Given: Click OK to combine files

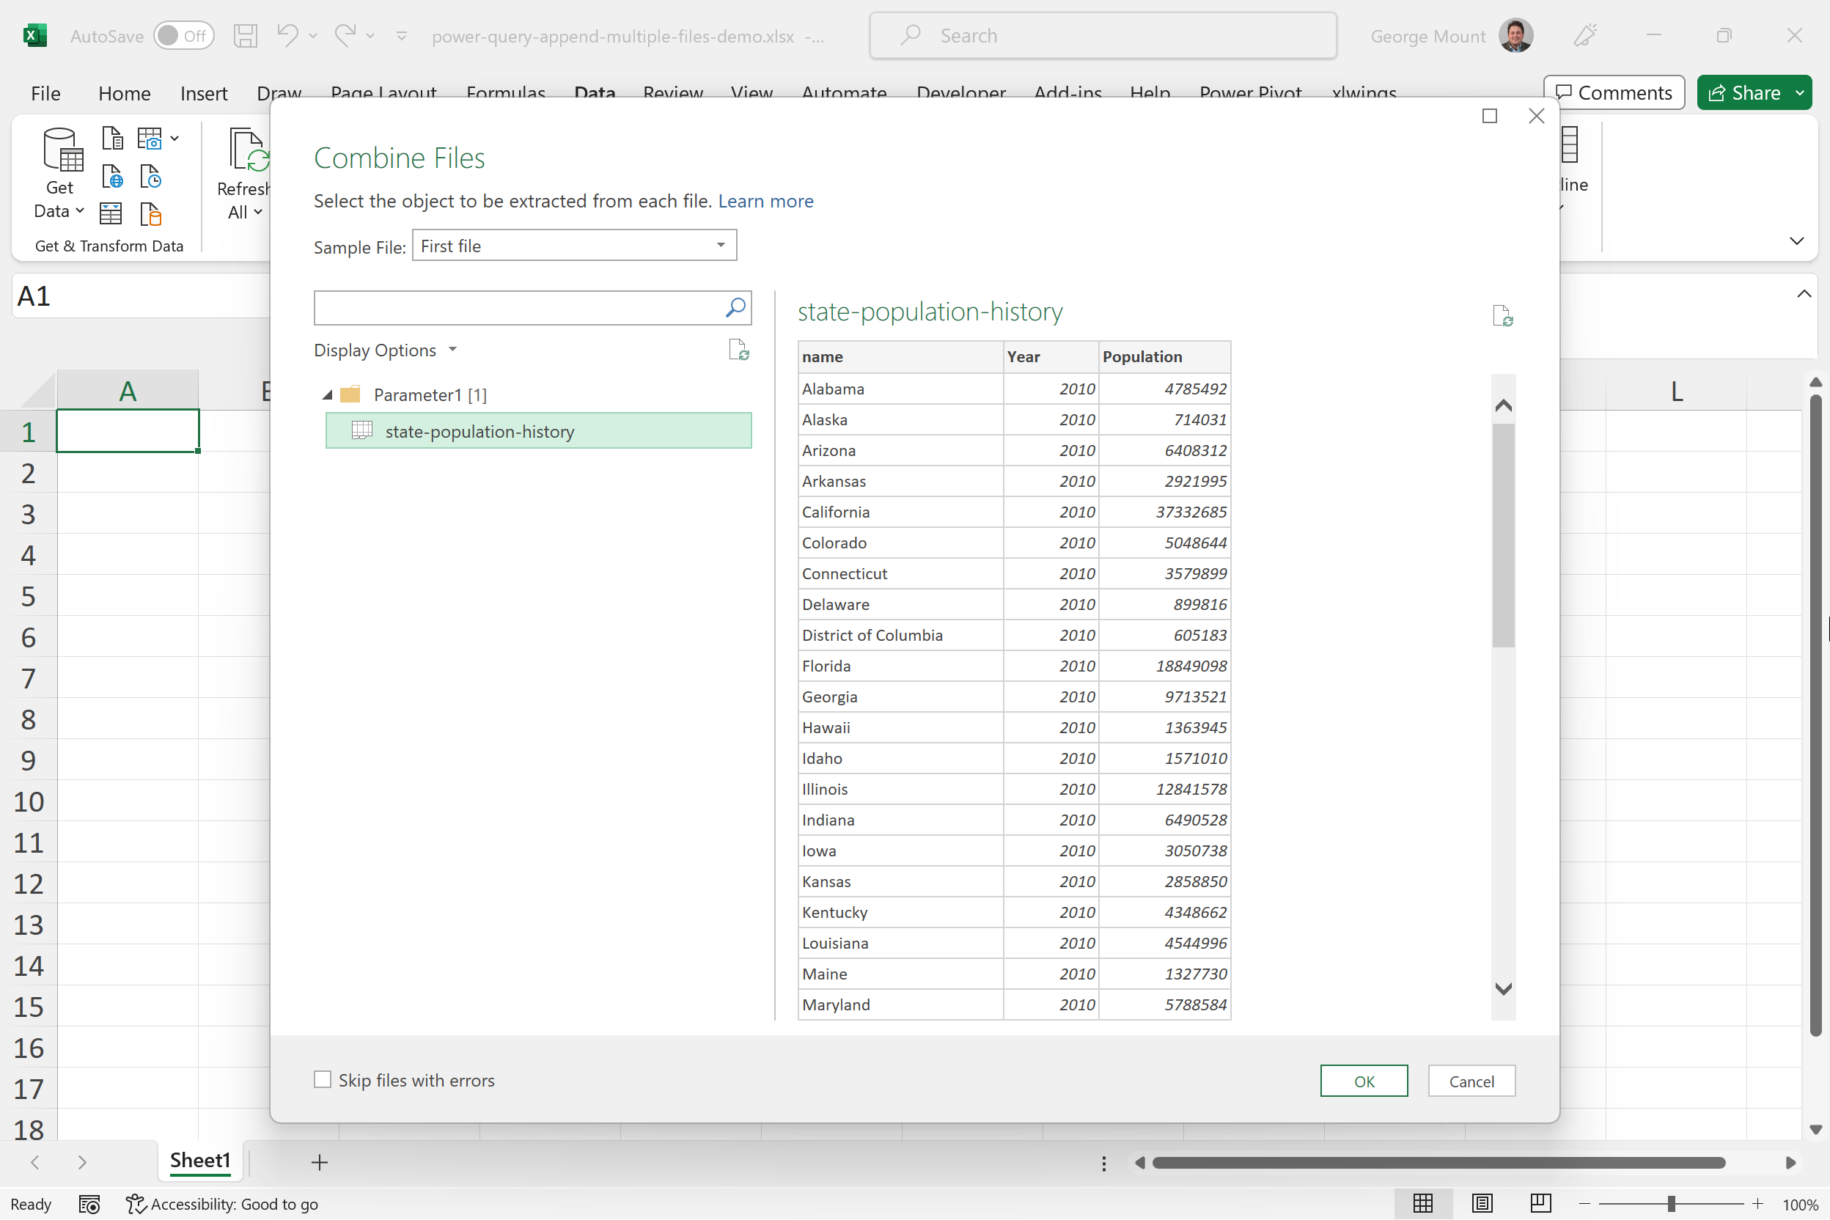Looking at the screenshot, I should 1363,1081.
